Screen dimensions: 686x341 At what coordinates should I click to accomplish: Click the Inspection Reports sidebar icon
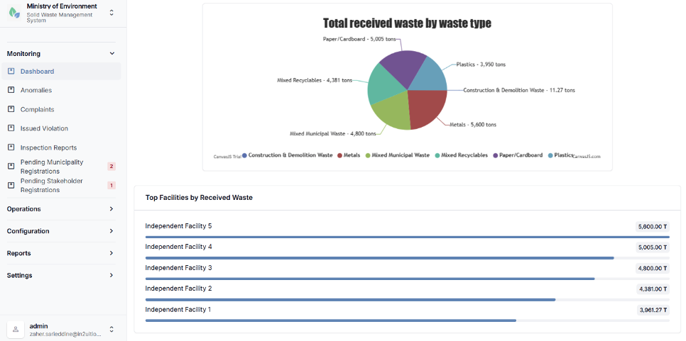coord(11,147)
